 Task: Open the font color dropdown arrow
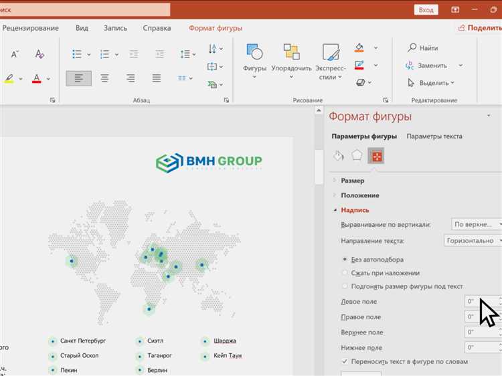tap(48, 79)
